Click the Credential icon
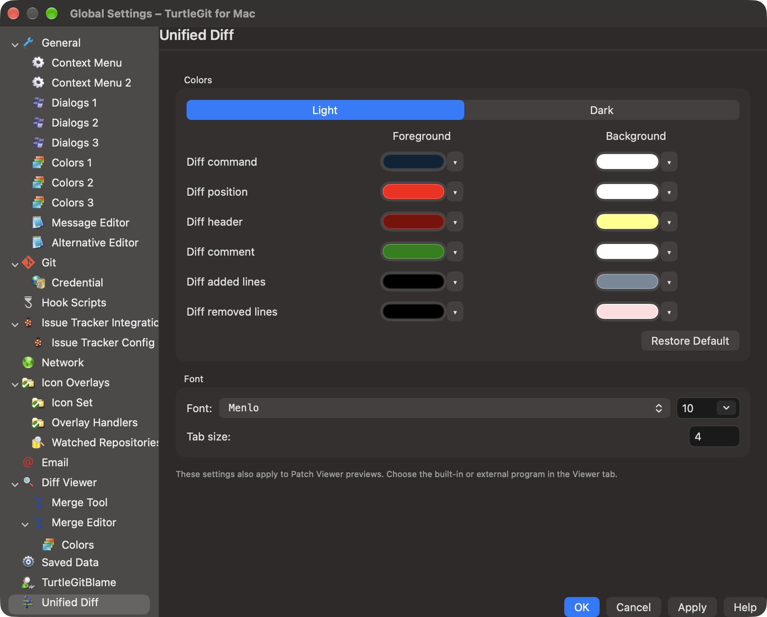This screenshot has width=767, height=617. [38, 282]
